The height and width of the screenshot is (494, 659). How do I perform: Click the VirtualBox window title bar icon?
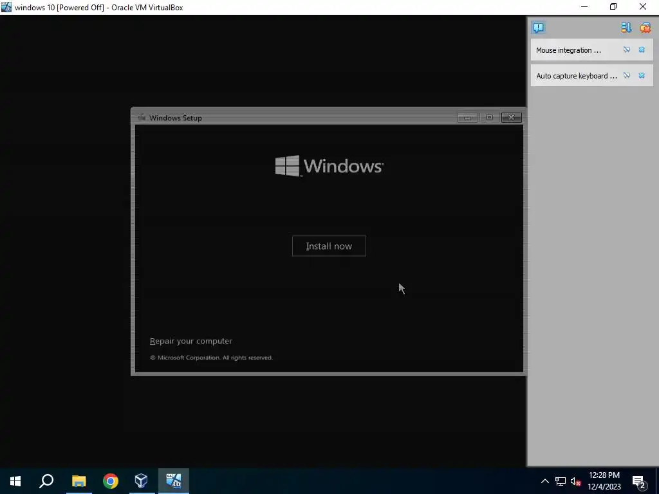coord(6,7)
